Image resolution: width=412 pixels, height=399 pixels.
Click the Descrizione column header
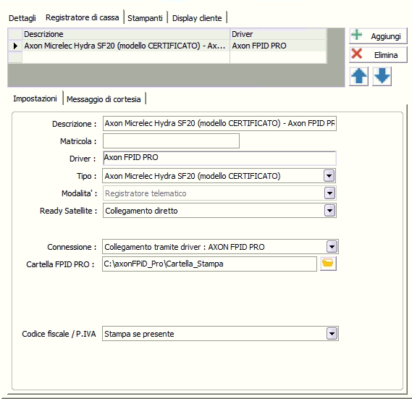tap(126, 34)
